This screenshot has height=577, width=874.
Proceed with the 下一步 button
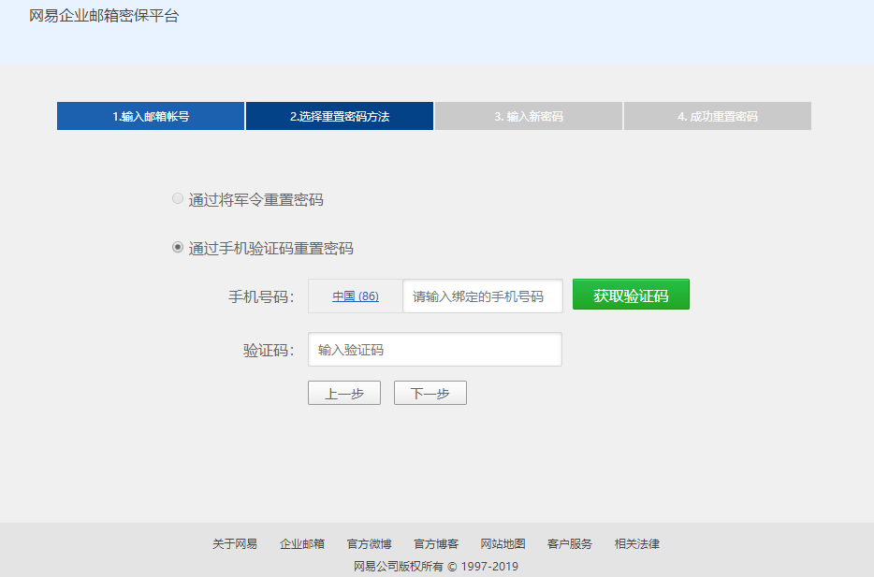pos(430,394)
